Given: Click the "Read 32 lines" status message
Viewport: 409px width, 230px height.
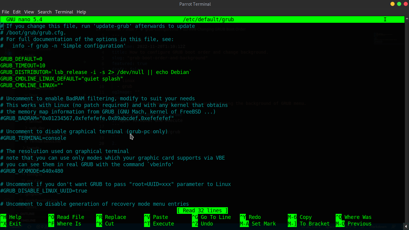Looking at the screenshot, I should tap(202, 211).
